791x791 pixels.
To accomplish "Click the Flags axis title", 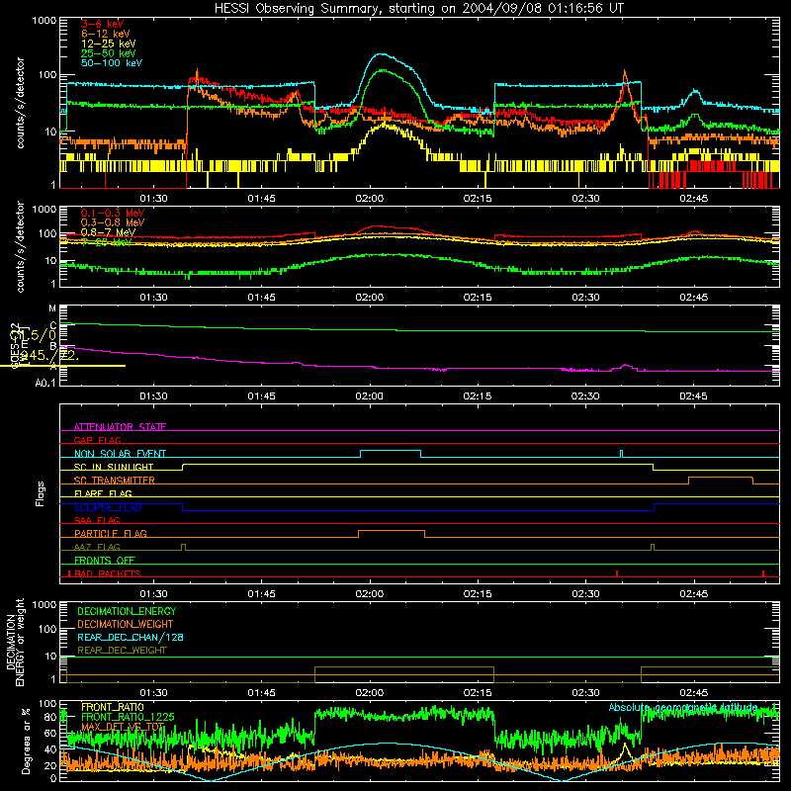I will [x=41, y=493].
